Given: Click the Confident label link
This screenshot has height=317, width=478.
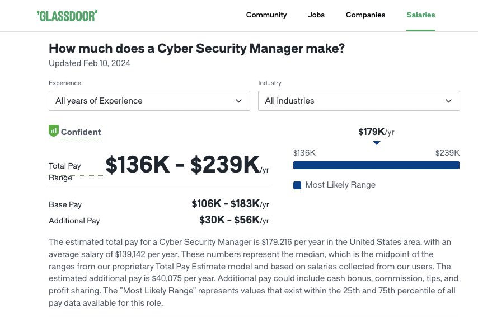Looking at the screenshot, I should tap(81, 132).
